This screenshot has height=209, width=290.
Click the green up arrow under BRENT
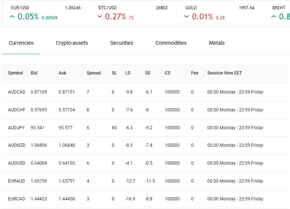274,17
